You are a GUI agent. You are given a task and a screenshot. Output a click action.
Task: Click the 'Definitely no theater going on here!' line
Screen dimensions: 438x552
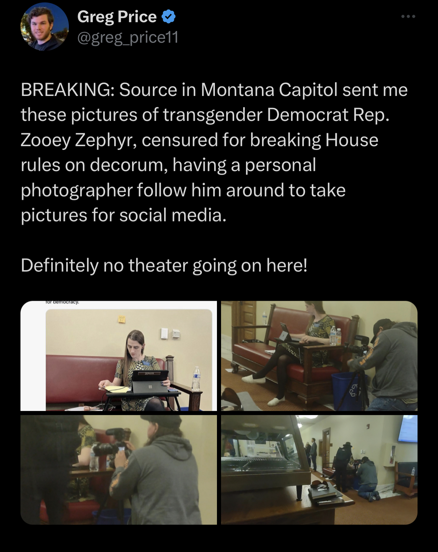[x=164, y=265]
